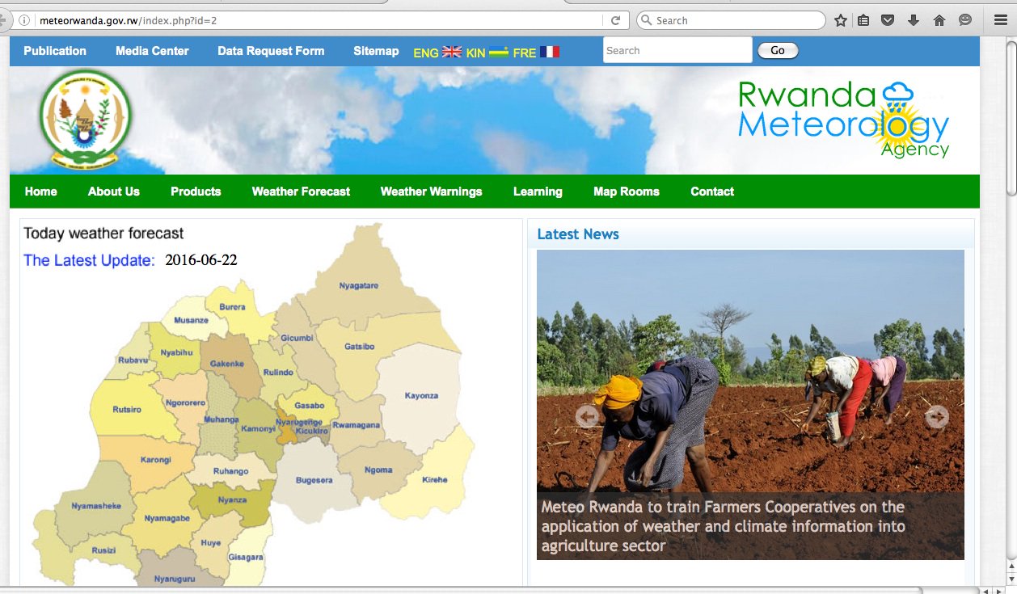Open the Firefox hamburger menu

(1000, 19)
